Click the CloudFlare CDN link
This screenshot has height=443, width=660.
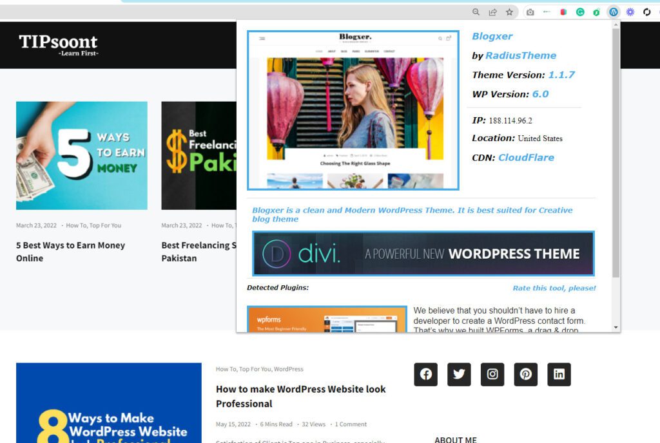(x=526, y=158)
